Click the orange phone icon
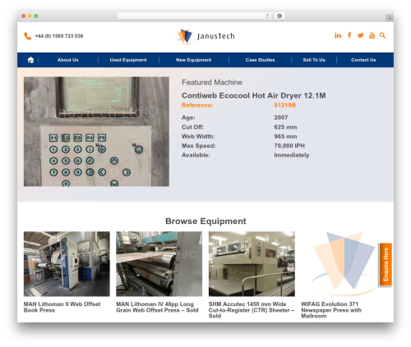The image size is (411, 347). pos(27,36)
